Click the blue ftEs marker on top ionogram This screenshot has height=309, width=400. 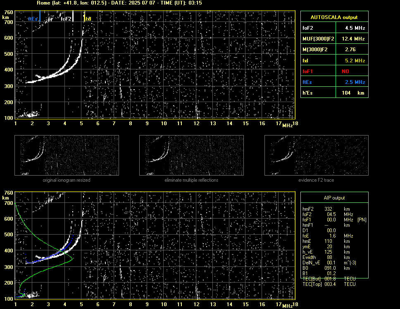(x=40, y=16)
